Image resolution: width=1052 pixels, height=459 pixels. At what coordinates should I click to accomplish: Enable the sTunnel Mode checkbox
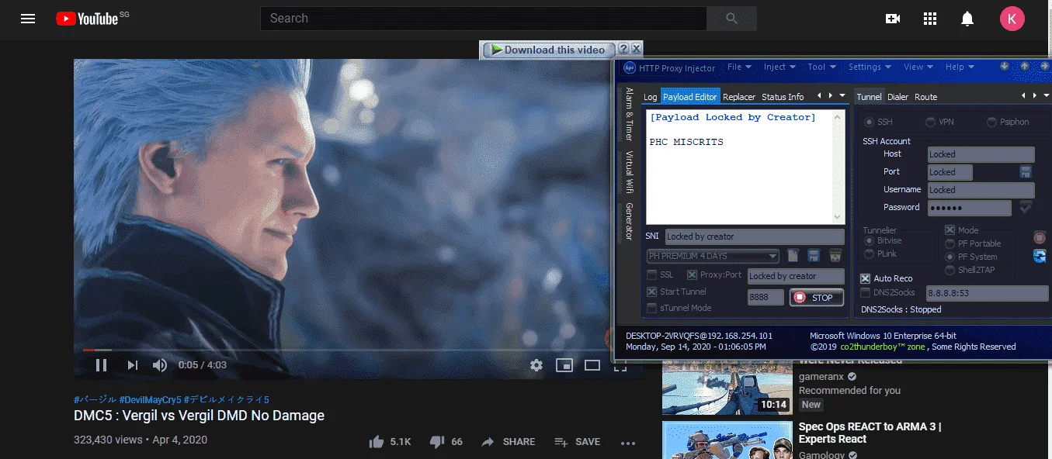[x=652, y=309]
